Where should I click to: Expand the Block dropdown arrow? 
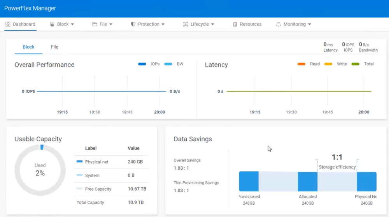coord(72,24)
